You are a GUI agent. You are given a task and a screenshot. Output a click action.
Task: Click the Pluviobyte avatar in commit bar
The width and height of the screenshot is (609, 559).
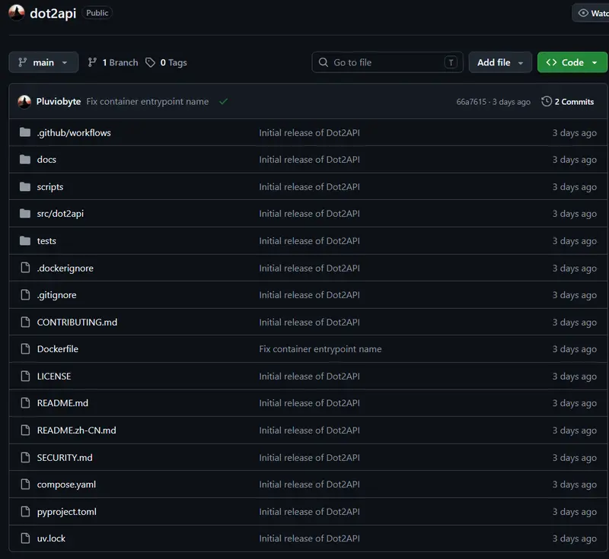pos(24,102)
